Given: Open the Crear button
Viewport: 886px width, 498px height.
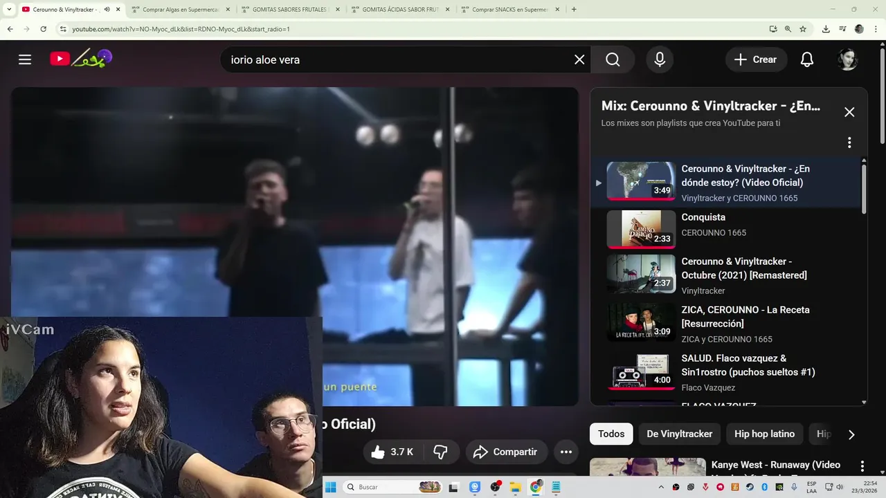Looking at the screenshot, I should pyautogui.click(x=756, y=59).
